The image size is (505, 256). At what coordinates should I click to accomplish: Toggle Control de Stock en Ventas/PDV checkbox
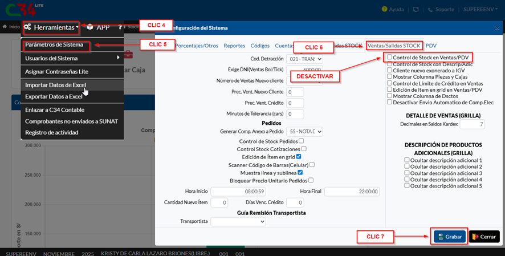[x=389, y=57]
